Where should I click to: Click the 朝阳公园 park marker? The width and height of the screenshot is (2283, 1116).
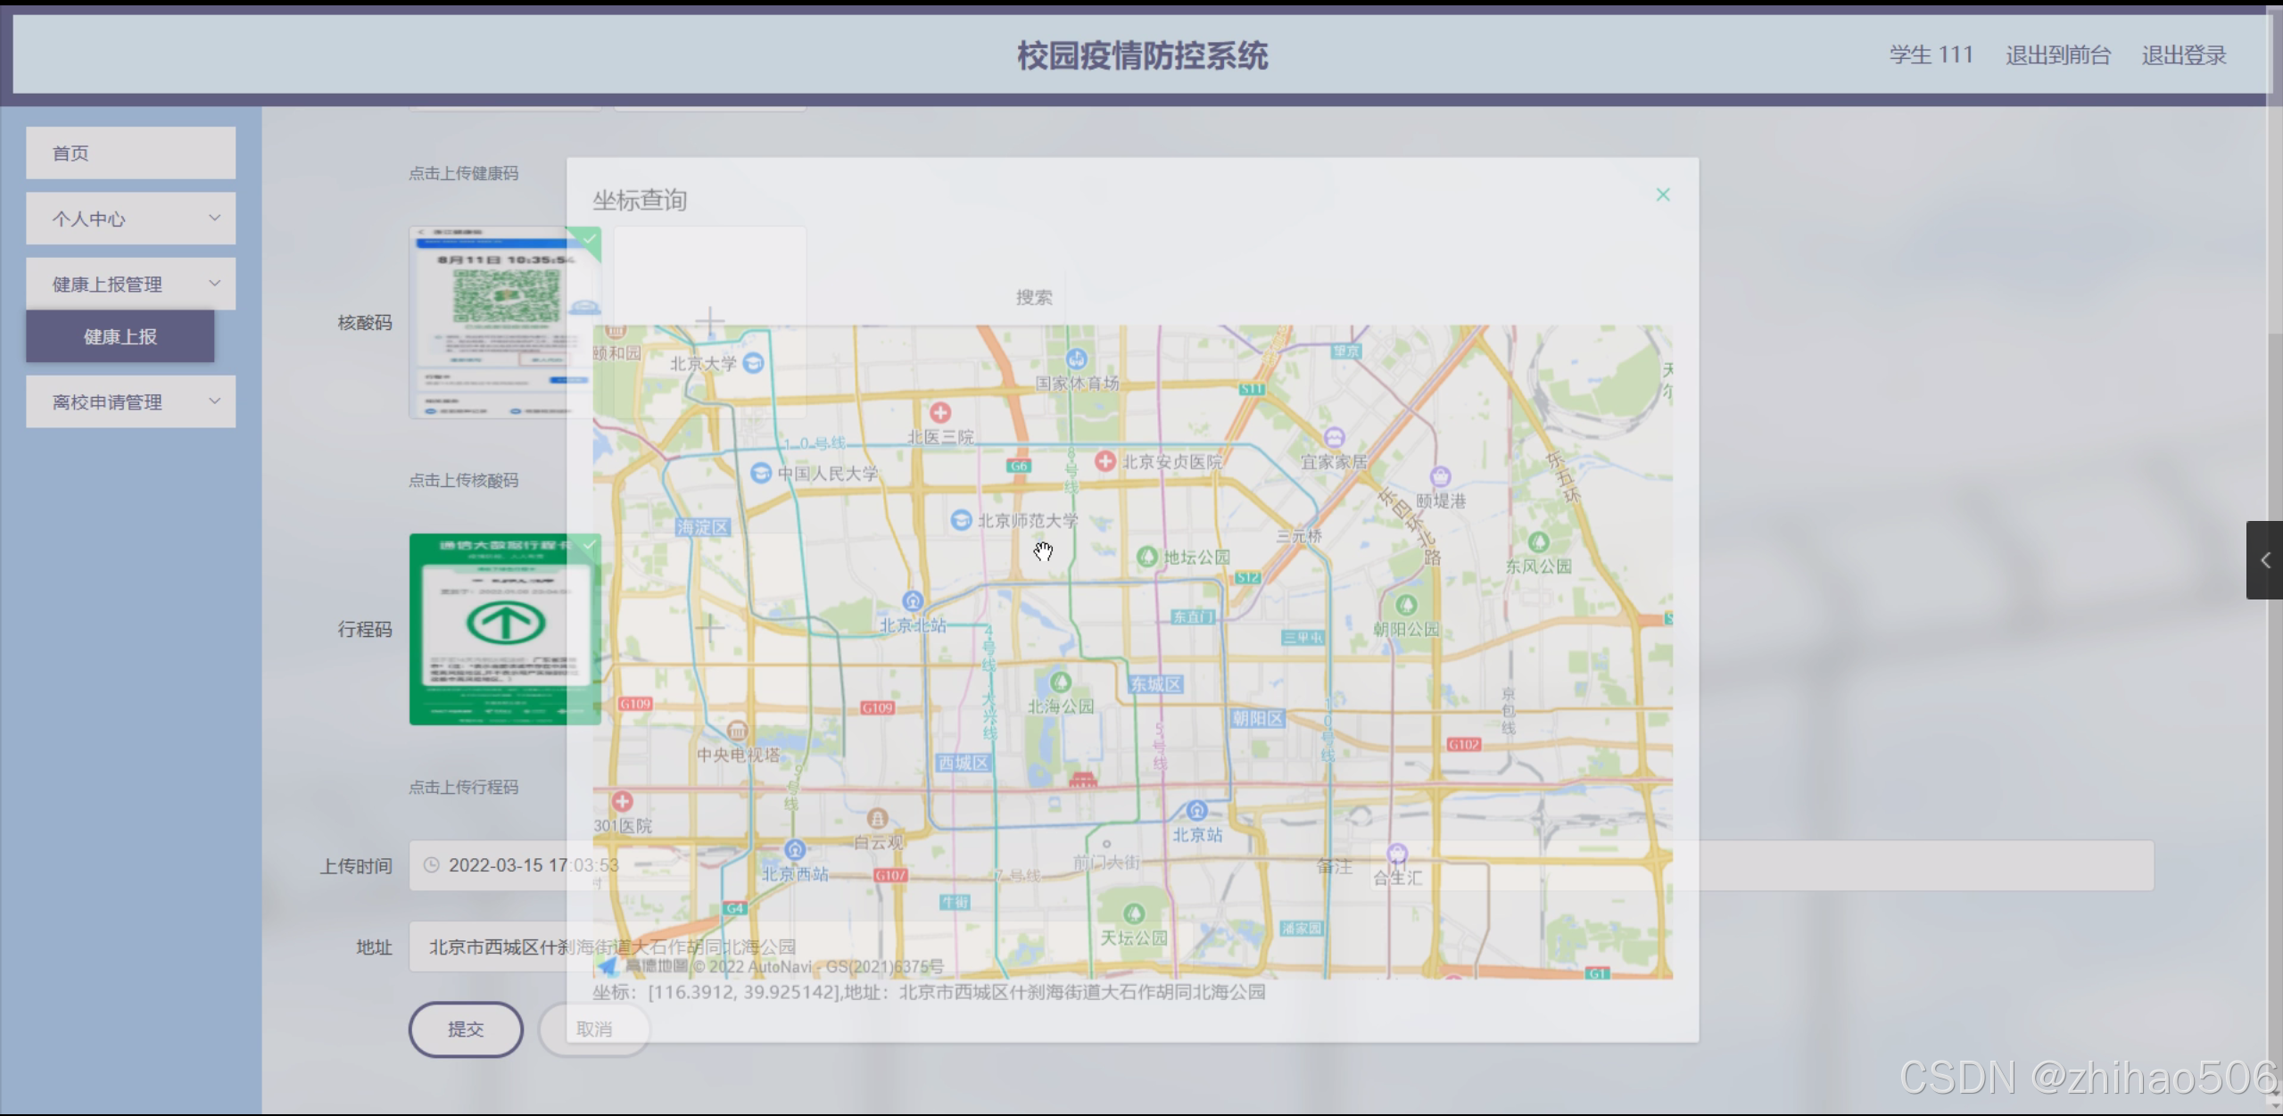pyautogui.click(x=1406, y=606)
